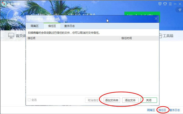
Task: Click the 电脑管家 logo icon top-left
Action: click(x=4, y=4)
